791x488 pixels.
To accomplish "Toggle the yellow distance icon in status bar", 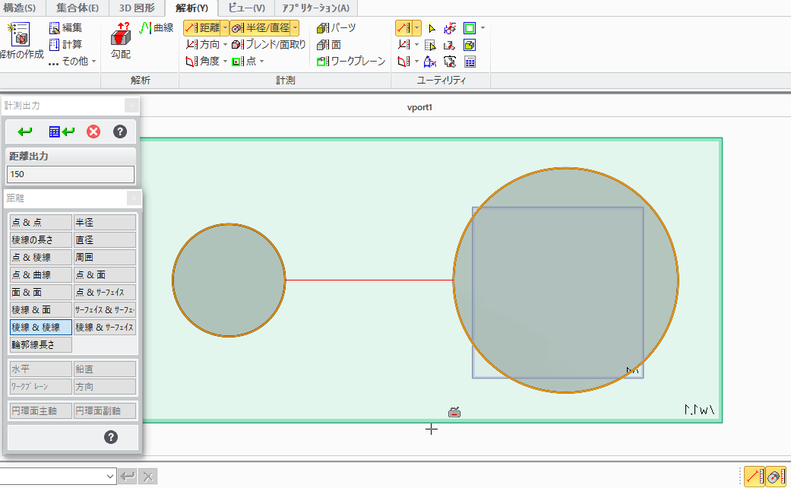I will coord(755,476).
